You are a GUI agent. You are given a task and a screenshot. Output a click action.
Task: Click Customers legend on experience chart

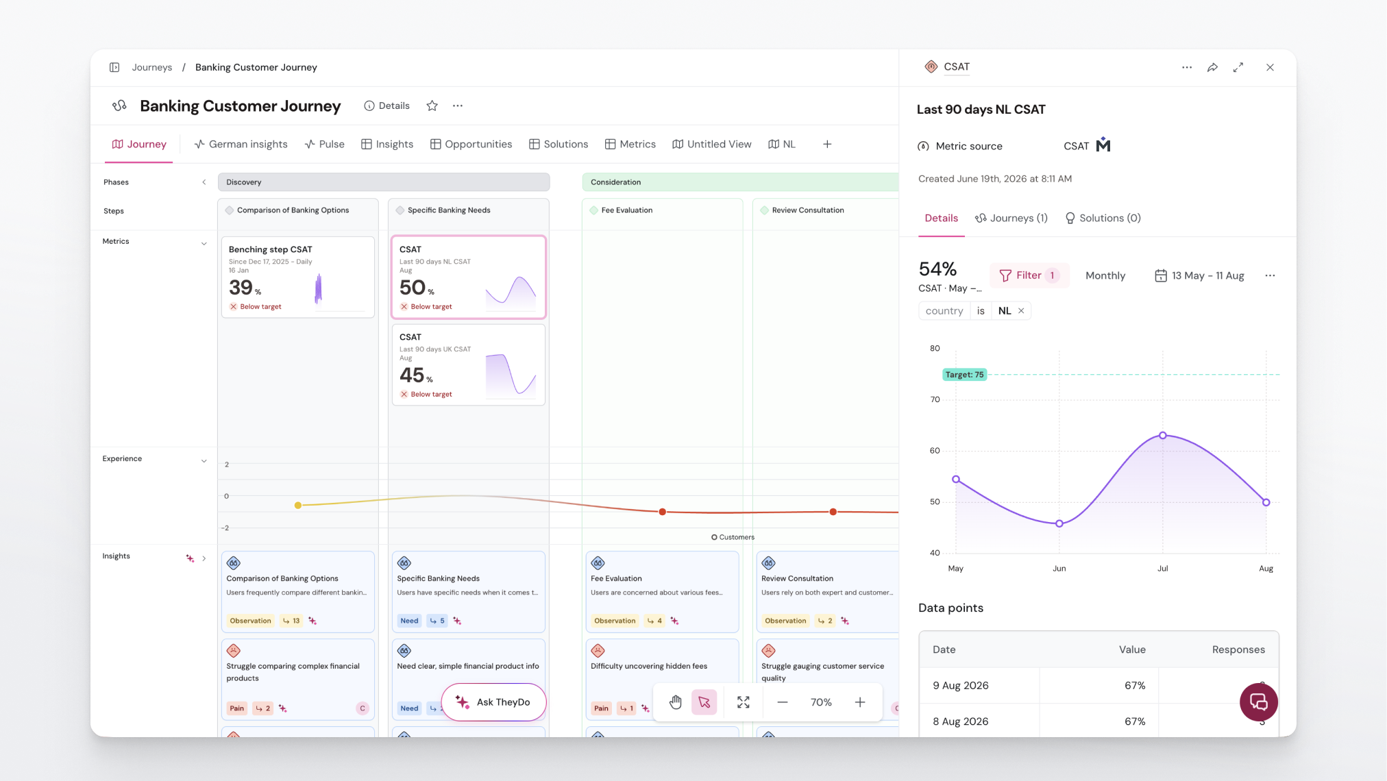(x=733, y=537)
